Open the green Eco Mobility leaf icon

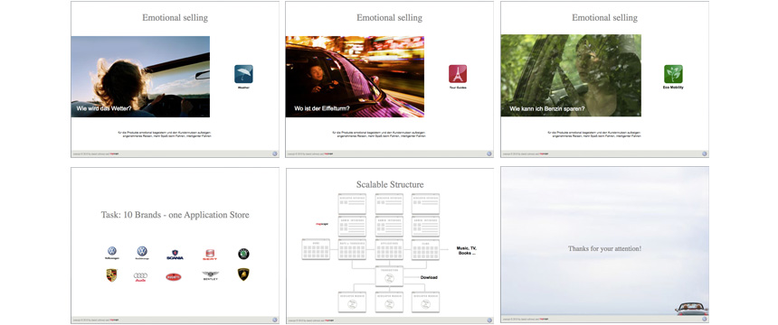(x=673, y=74)
